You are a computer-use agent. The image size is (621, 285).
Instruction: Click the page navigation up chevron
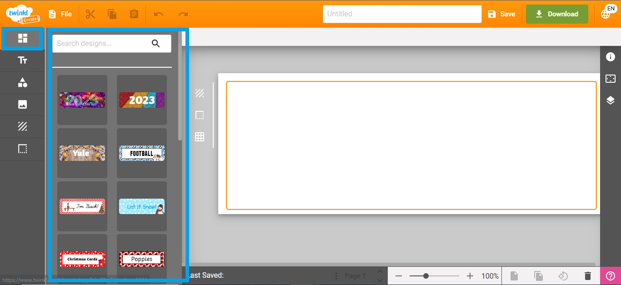pyautogui.click(x=380, y=271)
